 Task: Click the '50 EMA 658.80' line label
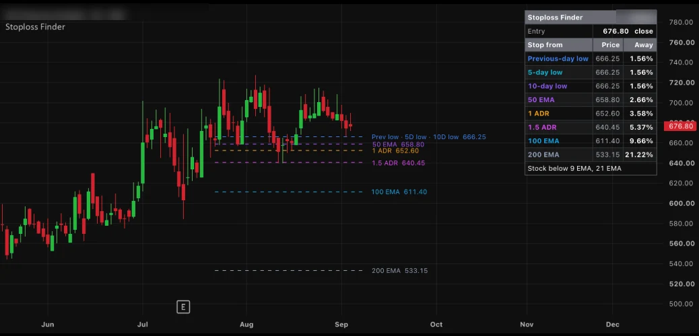pyautogui.click(x=398, y=144)
